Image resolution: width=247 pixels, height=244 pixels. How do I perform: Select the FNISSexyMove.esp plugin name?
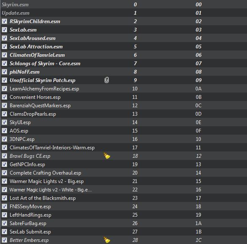(30, 207)
